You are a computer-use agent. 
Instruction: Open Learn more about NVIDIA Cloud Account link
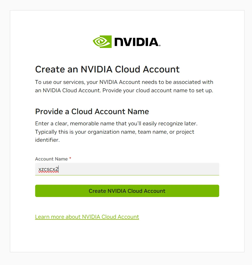[x=87, y=217]
